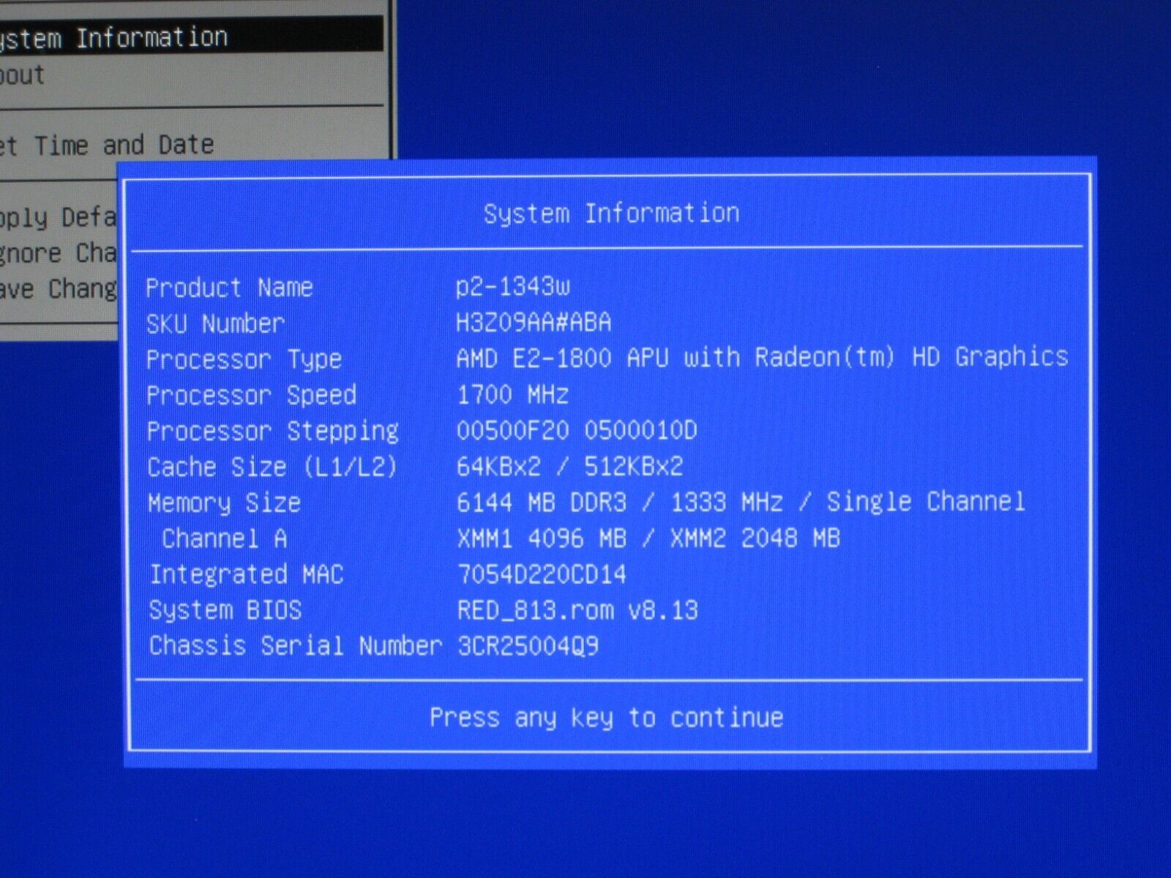Screen dimensions: 1171x878
Task: Click the Processor Type label
Action: pos(244,359)
